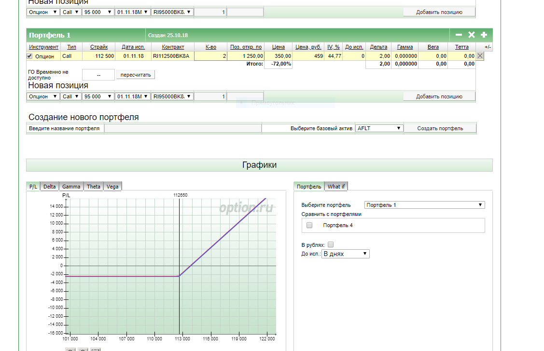
Task: Open the 'What if' tab
Action: tap(336, 187)
